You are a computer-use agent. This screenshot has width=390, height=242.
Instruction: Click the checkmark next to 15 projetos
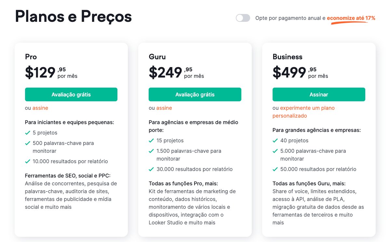(x=151, y=140)
